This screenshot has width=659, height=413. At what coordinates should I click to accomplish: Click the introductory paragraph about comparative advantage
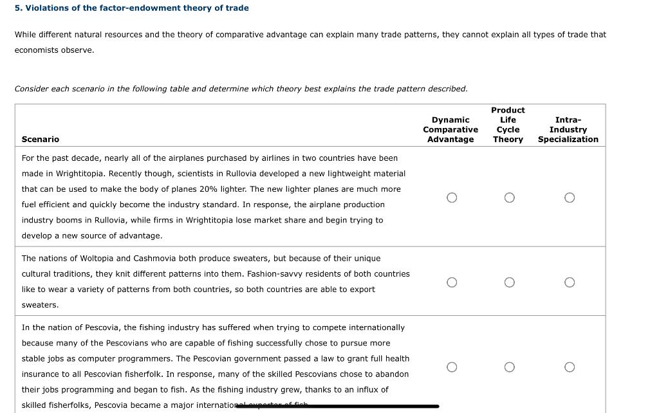310,42
